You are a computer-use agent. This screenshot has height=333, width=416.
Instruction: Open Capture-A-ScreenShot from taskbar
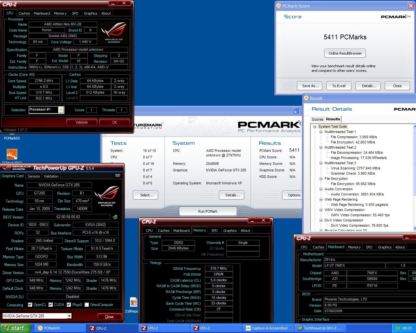[x=269, y=328]
